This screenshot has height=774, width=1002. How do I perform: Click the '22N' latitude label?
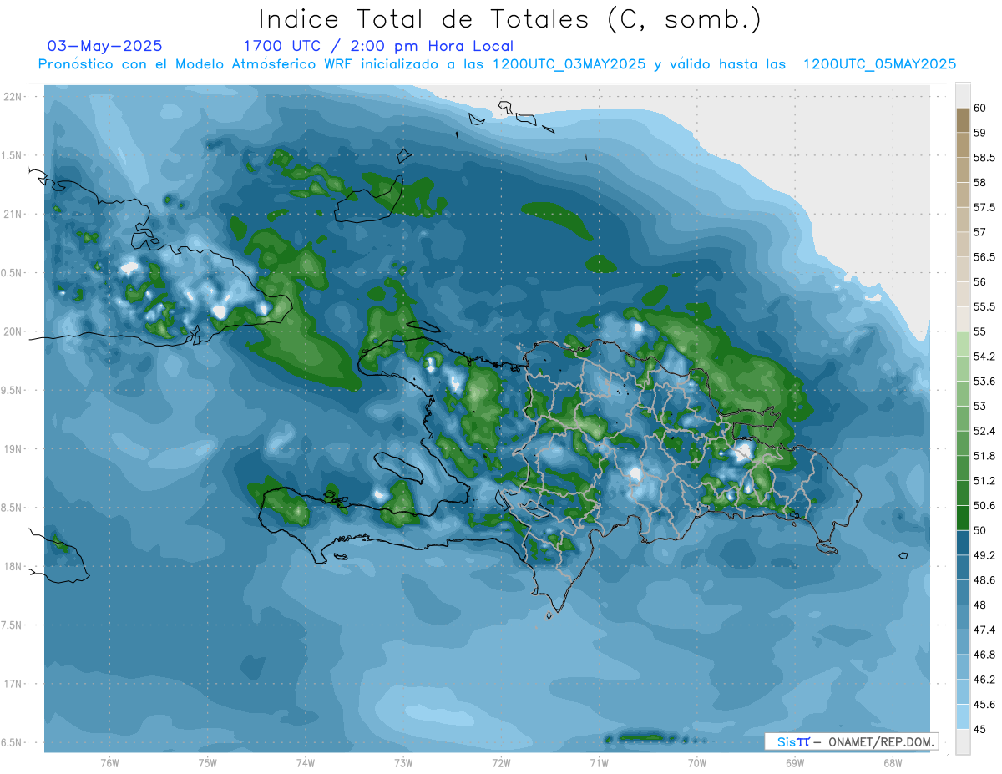pos(13,97)
